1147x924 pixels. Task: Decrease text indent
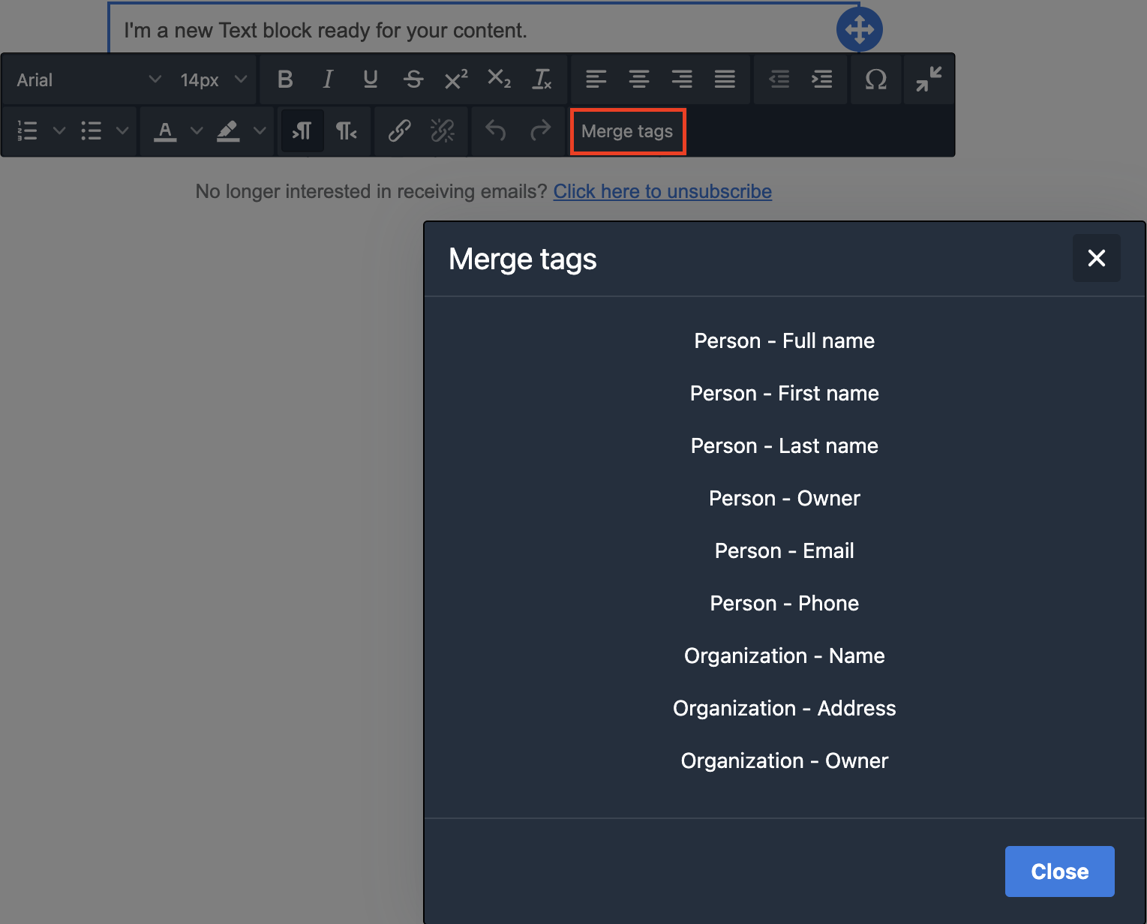pos(779,79)
